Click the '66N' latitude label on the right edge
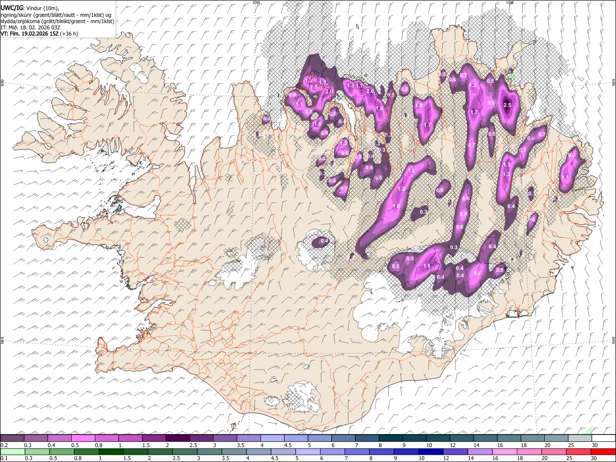This screenshot has width=616, height=462. pyautogui.click(x=614, y=82)
